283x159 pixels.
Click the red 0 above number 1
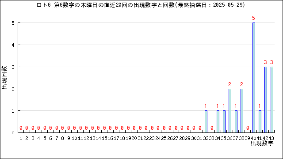pos(21,128)
